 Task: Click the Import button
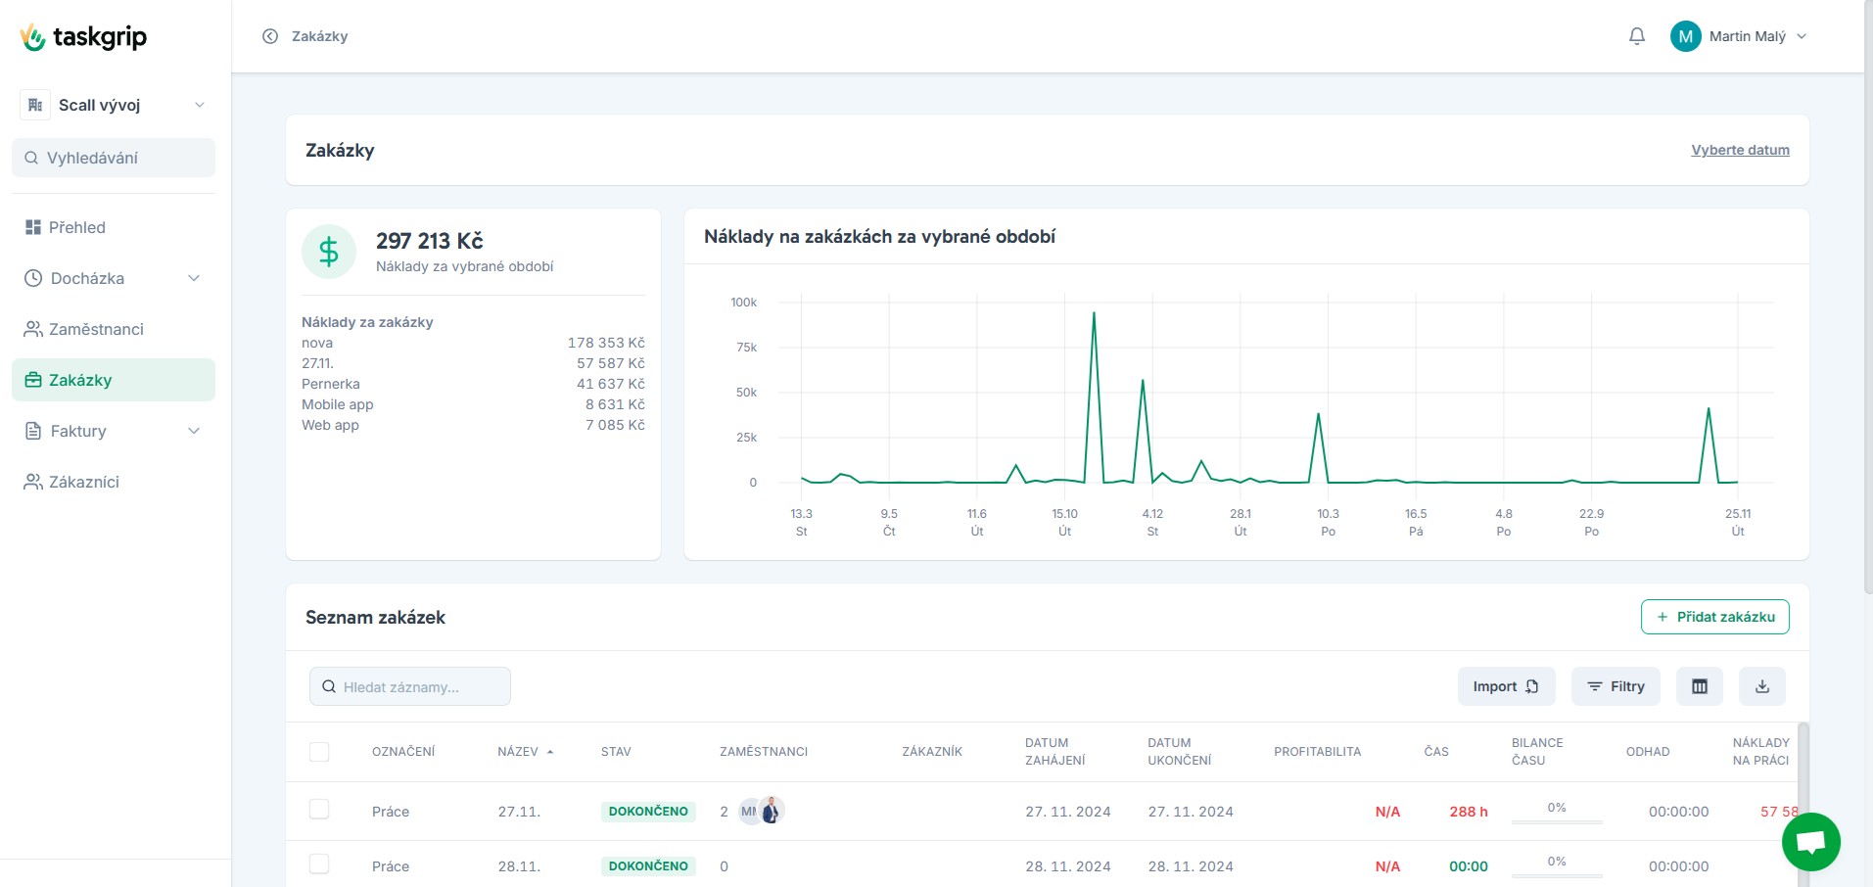point(1506,686)
